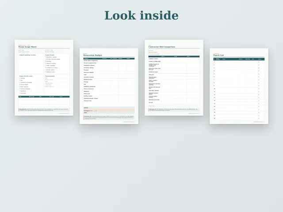Click the Room Scope Sheet title
The image size is (283, 212).
coord(27,47)
